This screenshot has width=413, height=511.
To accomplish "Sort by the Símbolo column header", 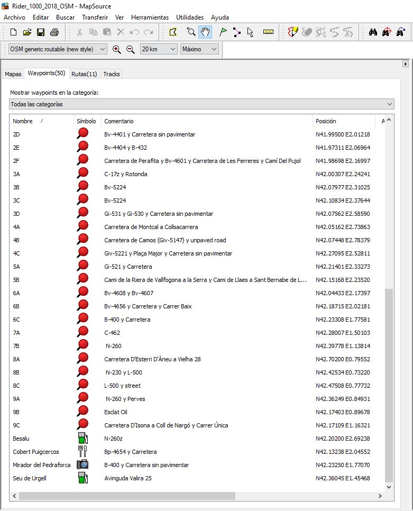I will 87,121.
